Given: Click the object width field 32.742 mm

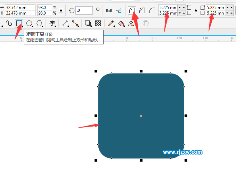Looking at the screenshot, I should [x=20, y=8].
